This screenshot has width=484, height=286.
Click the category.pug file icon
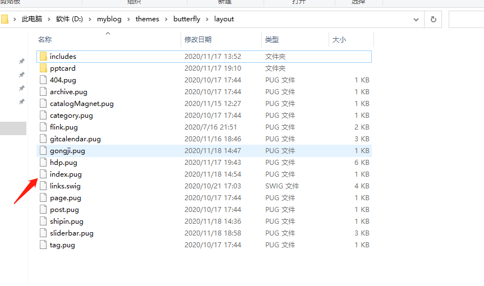(x=43, y=115)
